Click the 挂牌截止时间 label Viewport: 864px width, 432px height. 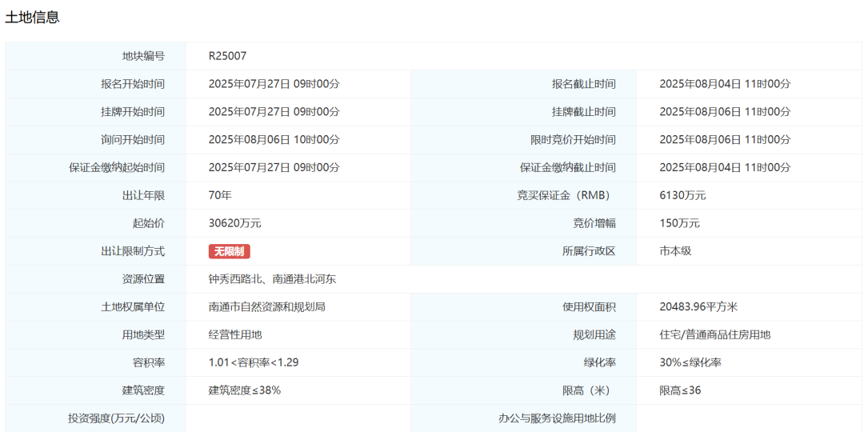583,112
